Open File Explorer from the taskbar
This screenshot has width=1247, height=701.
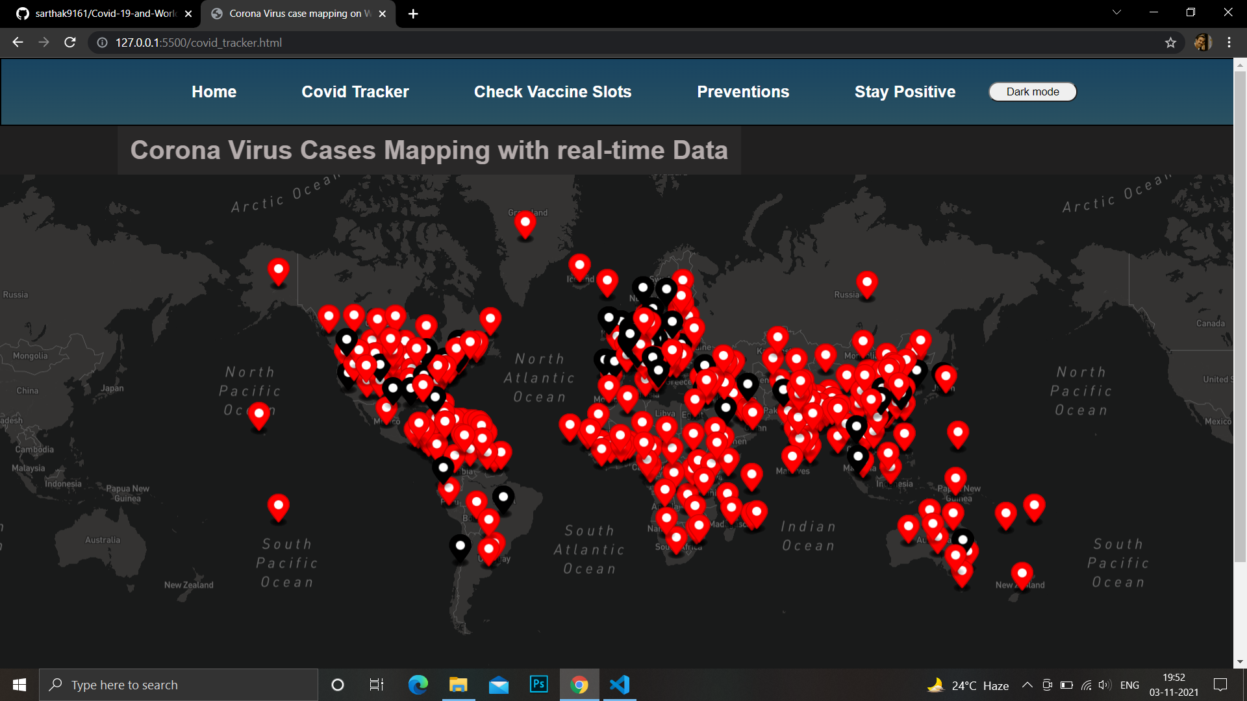459,684
